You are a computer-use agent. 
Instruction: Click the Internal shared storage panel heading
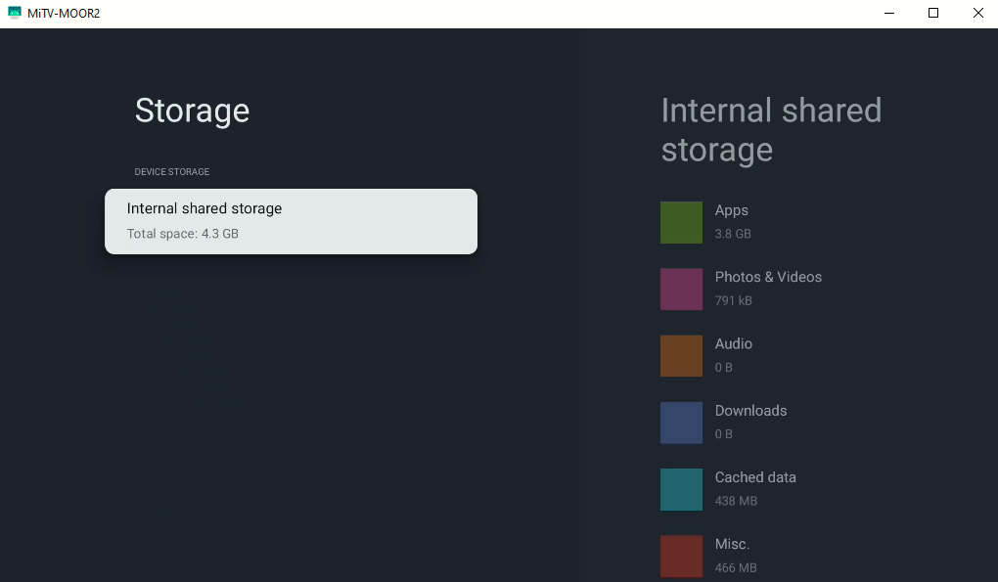[x=771, y=130]
